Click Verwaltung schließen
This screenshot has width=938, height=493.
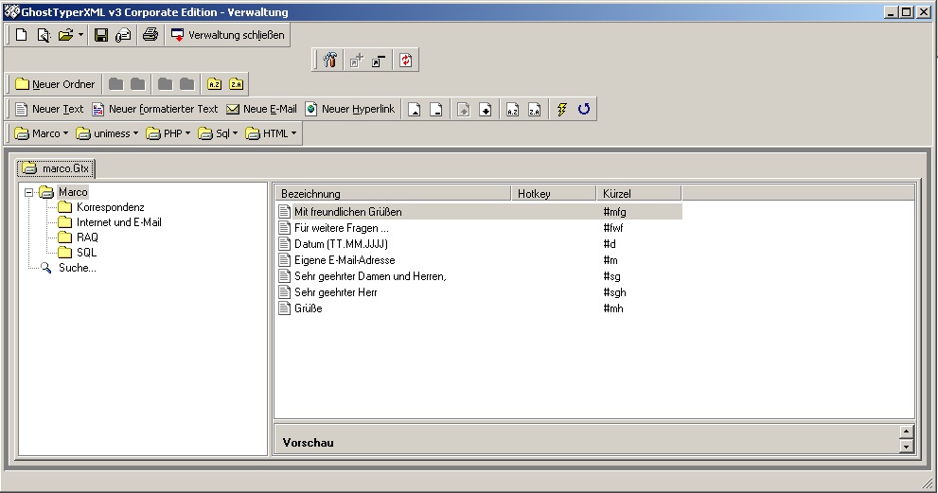click(x=228, y=35)
